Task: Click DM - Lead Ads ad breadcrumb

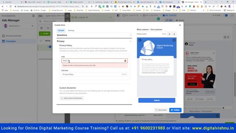Action: tap(170, 16)
